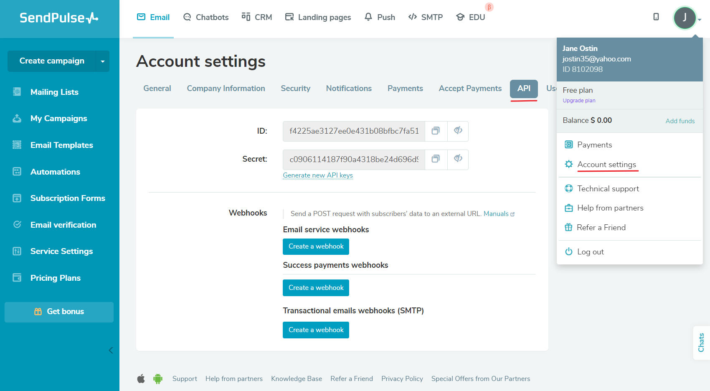The width and height of the screenshot is (710, 391).
Task: Toggle visibility of the API ID
Action: pyautogui.click(x=458, y=131)
